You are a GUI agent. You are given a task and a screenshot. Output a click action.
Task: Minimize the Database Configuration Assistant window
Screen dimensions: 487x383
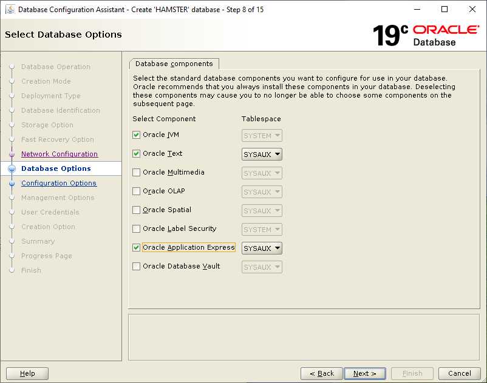[417, 9]
